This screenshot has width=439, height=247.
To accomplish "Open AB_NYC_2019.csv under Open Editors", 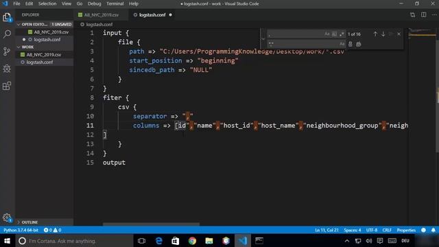I will pos(45,32).
